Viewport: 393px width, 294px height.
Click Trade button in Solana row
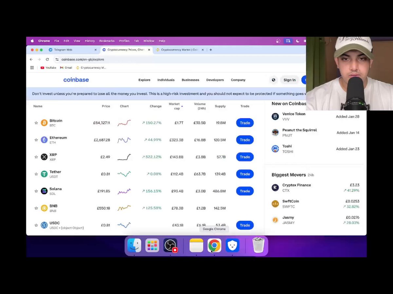[x=245, y=191]
